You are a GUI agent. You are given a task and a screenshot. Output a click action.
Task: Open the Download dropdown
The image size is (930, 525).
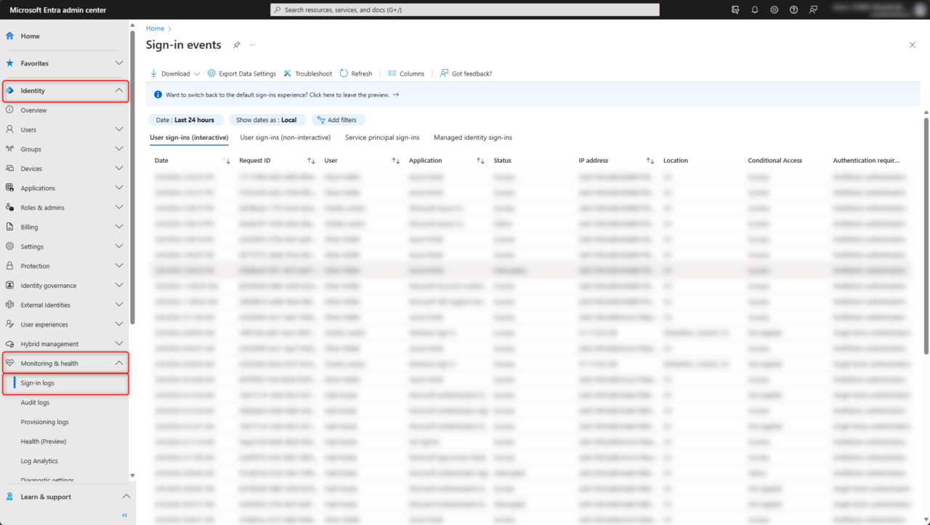(175, 73)
